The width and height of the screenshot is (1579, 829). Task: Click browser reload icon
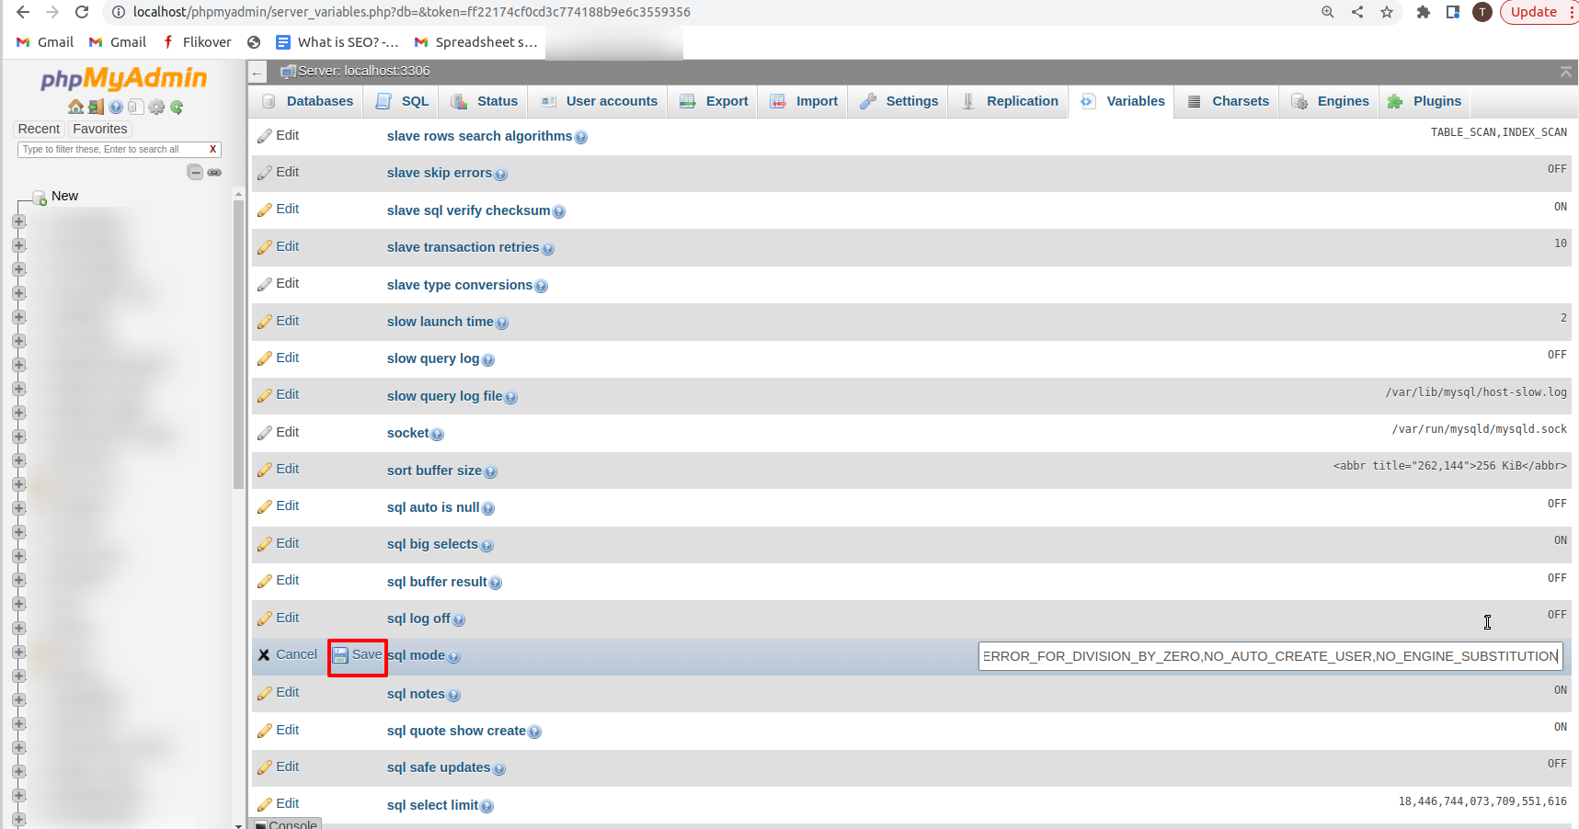click(x=82, y=12)
